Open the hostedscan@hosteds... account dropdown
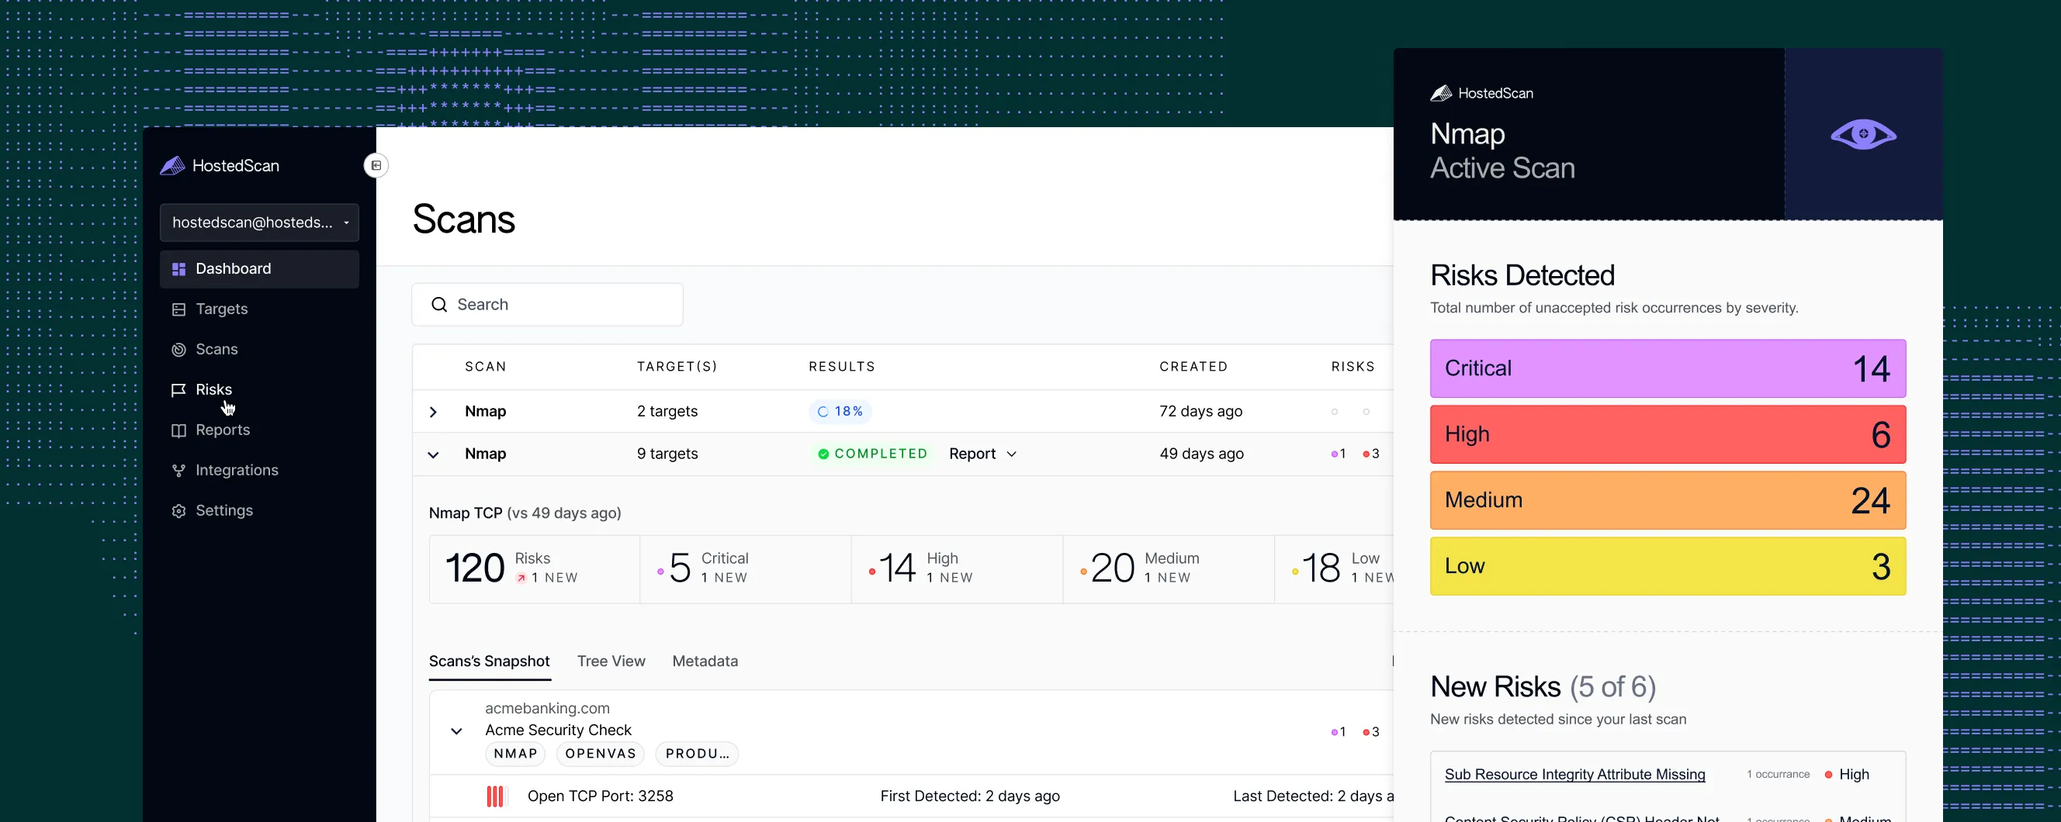This screenshot has width=2061, height=822. point(259,223)
